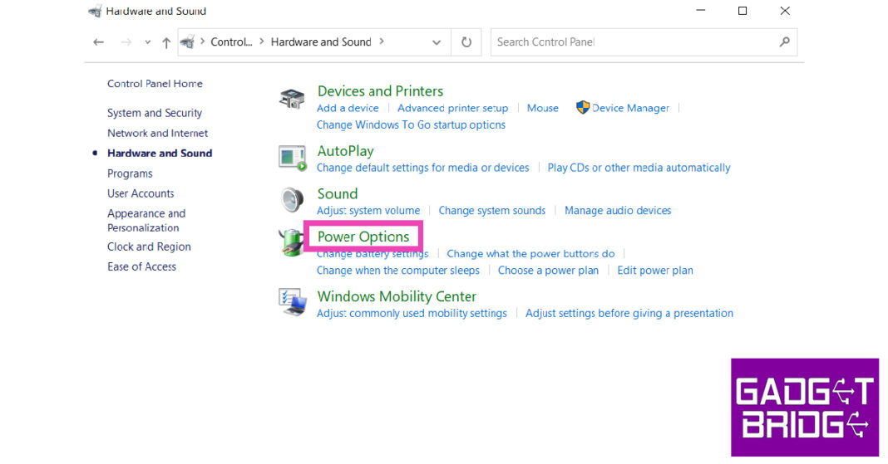Select Network and Internet category
The width and height of the screenshot is (888, 464).
(x=157, y=133)
